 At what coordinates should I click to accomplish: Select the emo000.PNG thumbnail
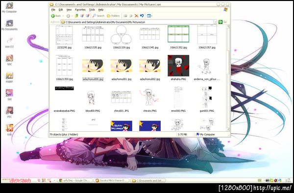click(178, 97)
